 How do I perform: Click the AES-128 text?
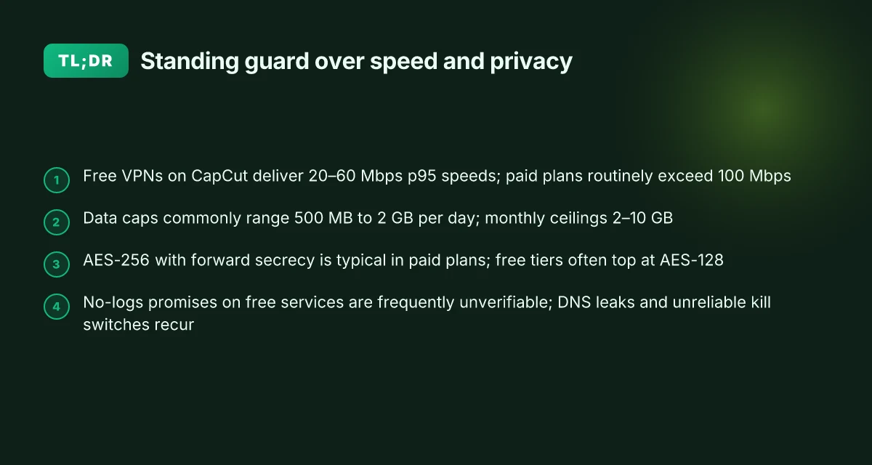click(x=692, y=260)
